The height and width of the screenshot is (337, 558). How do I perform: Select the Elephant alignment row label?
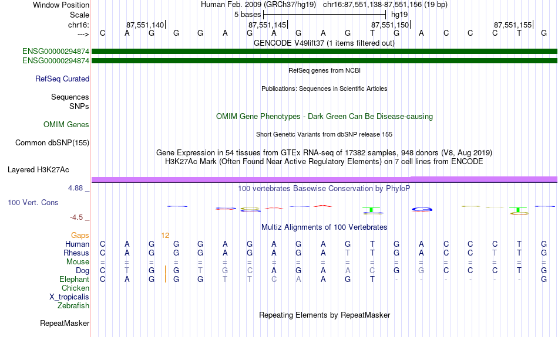(x=74, y=279)
